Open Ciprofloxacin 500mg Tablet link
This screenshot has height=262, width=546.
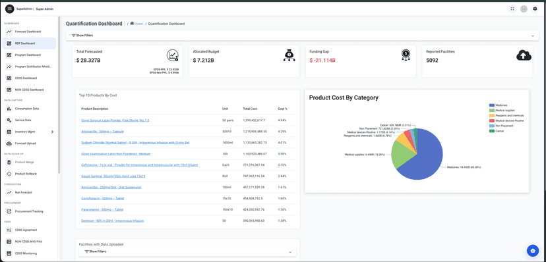[x=103, y=198]
